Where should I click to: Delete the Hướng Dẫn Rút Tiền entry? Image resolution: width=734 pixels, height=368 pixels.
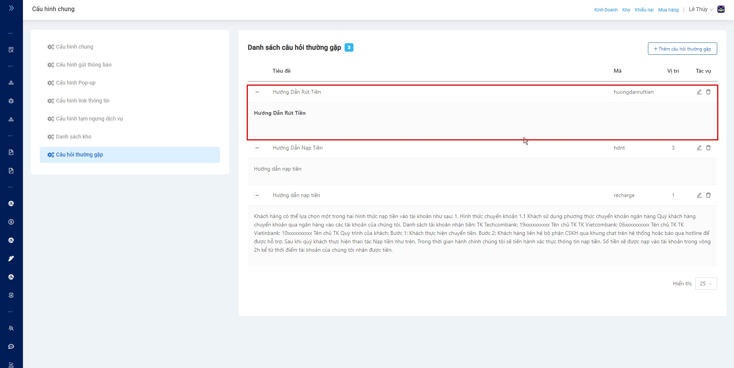click(x=708, y=92)
